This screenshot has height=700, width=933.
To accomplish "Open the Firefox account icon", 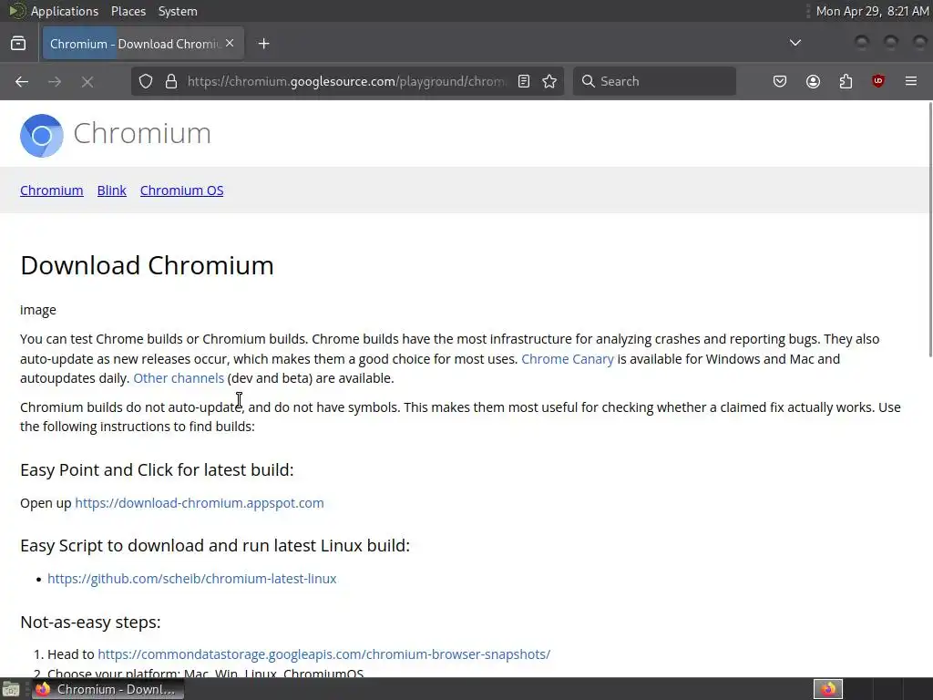I will coord(813,81).
